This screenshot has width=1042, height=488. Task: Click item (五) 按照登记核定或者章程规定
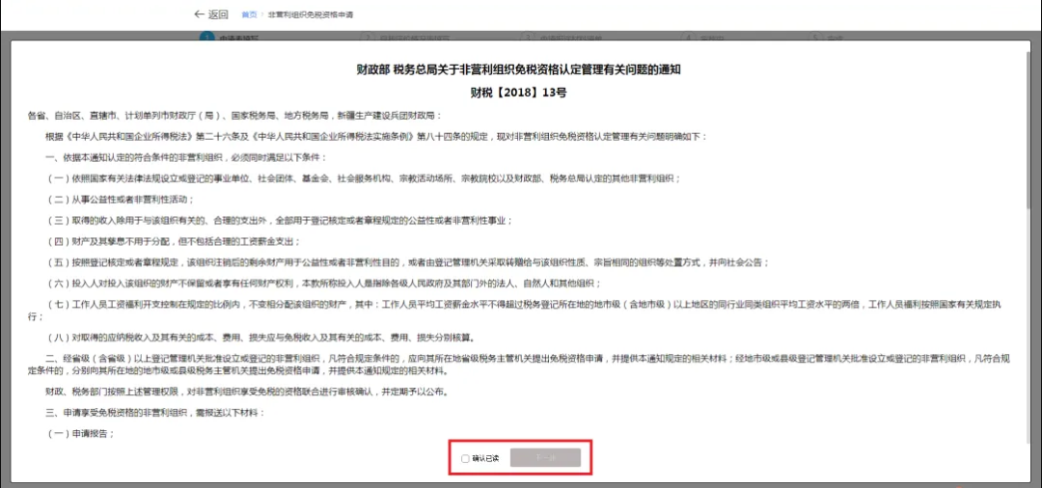(x=408, y=263)
